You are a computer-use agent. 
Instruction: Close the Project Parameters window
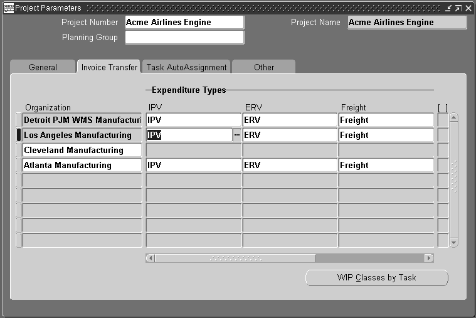click(x=468, y=8)
